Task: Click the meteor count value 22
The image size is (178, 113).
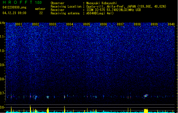Action: click(41, 13)
